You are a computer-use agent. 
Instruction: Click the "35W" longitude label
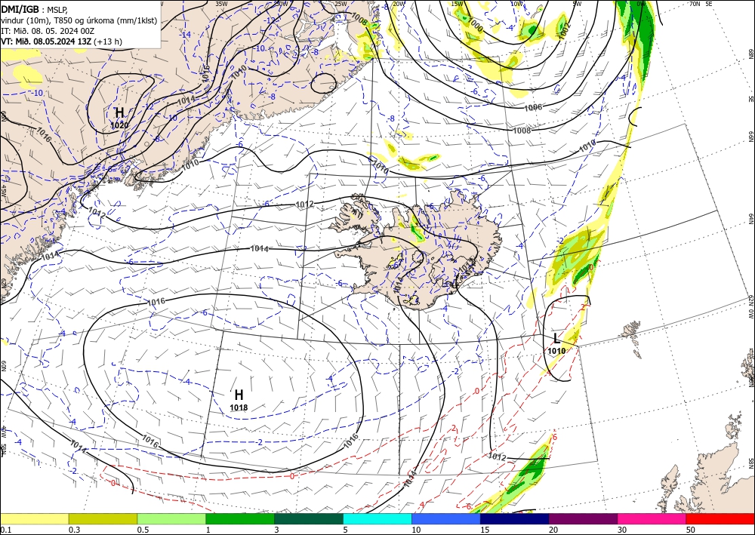pos(221,4)
